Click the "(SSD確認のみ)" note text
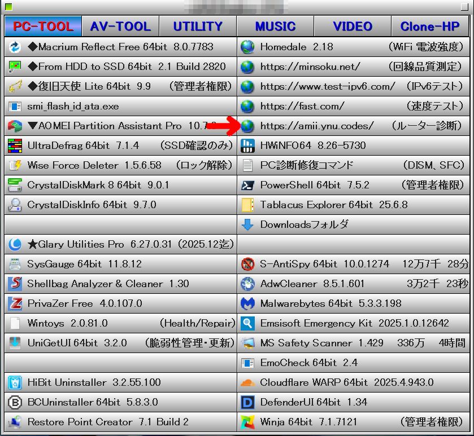The height and width of the screenshot is (436, 474). click(197, 146)
